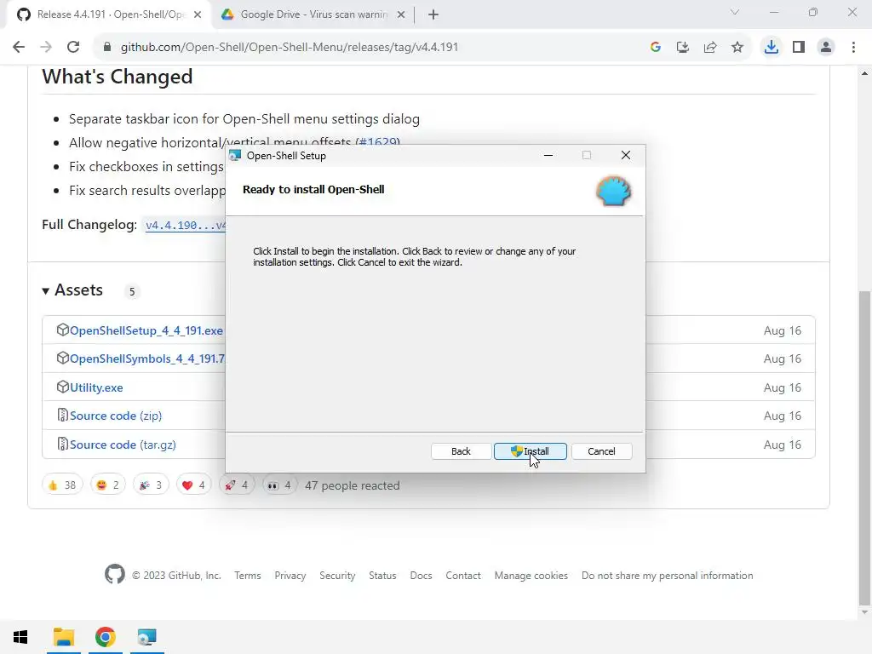The image size is (872, 654).
Task: Click the heart reaction with 4
Action: 193,485
